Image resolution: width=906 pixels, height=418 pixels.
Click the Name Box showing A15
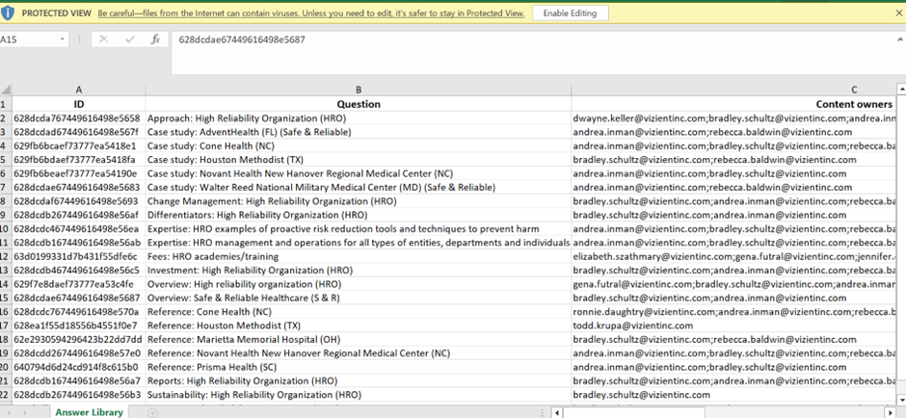[28, 39]
